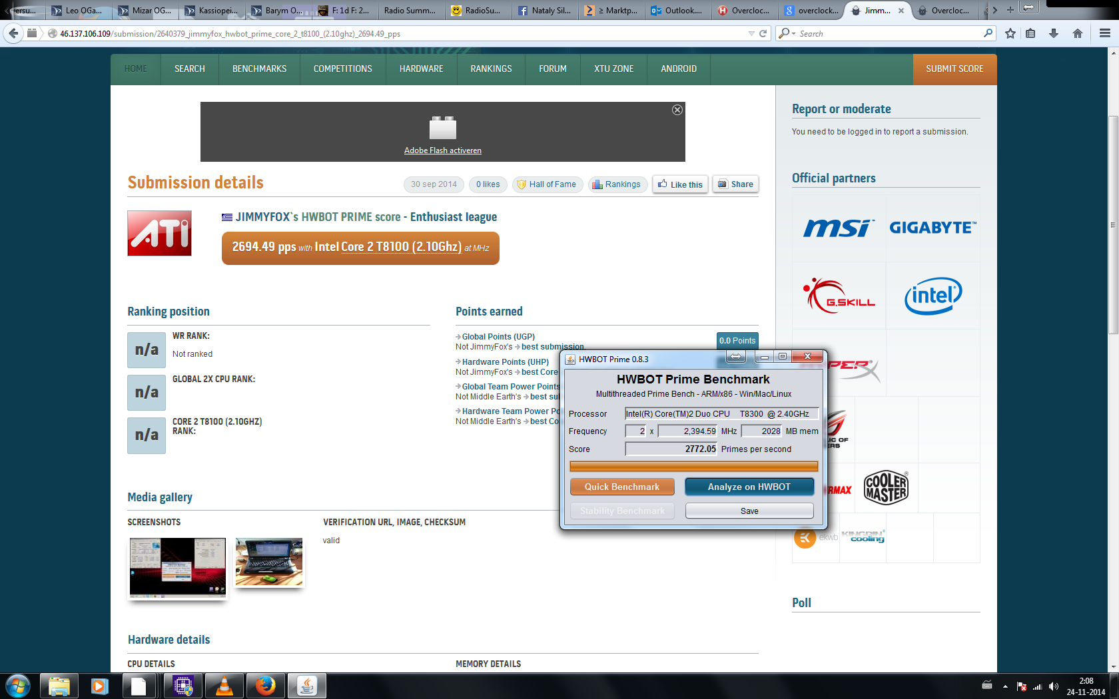Open the ANDROID menu item
This screenshot has height=699, width=1119.
pyautogui.click(x=679, y=69)
